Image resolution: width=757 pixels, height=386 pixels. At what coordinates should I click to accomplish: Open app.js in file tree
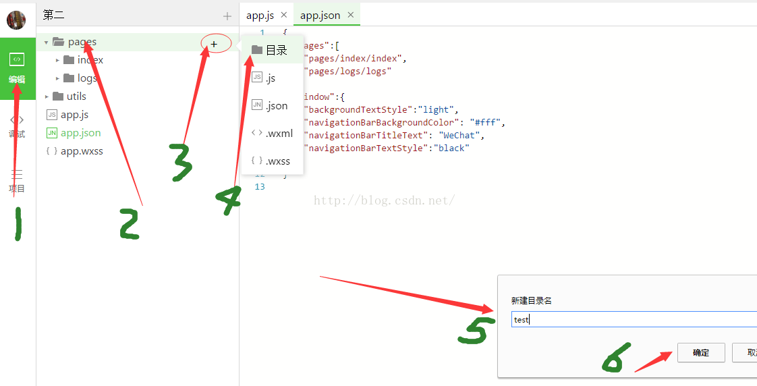74,115
